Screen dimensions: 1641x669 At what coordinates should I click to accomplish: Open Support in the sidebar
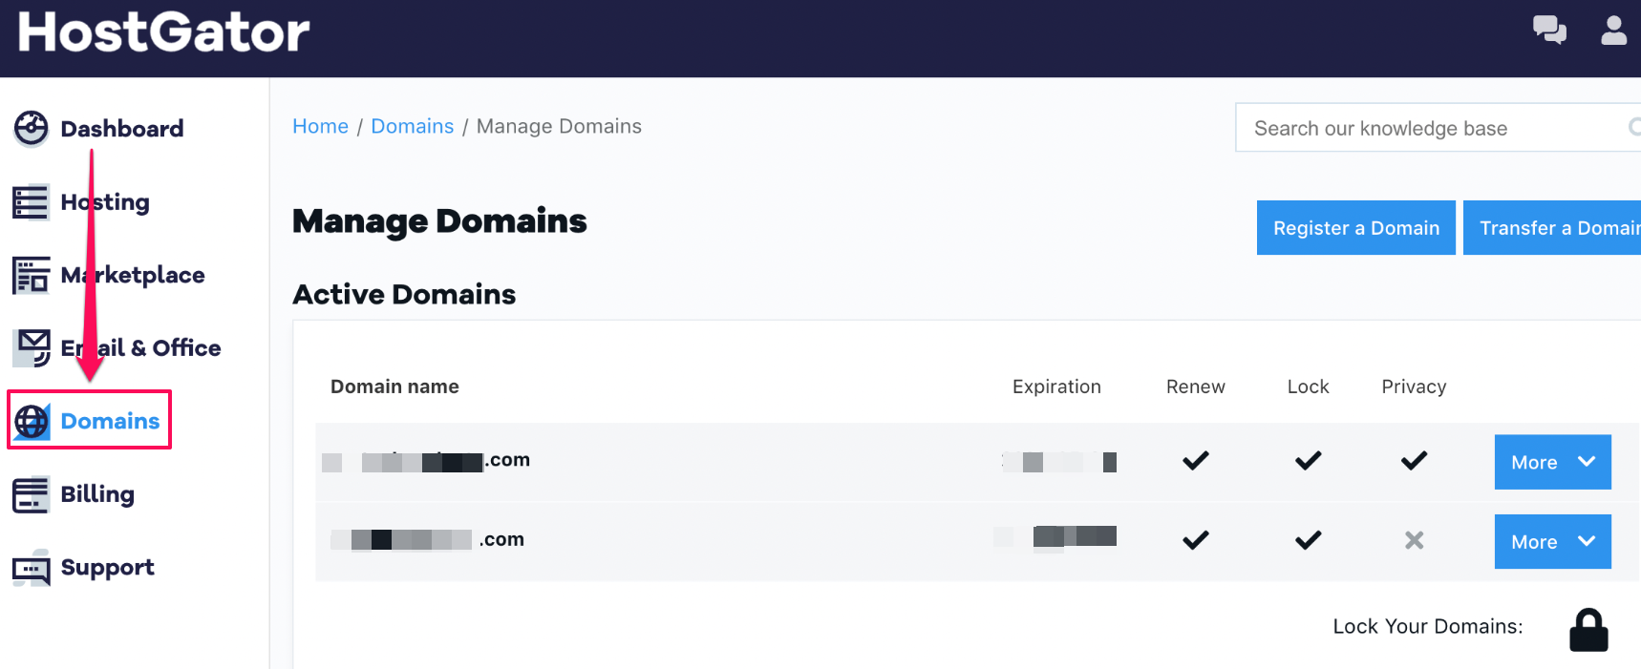pos(107,568)
